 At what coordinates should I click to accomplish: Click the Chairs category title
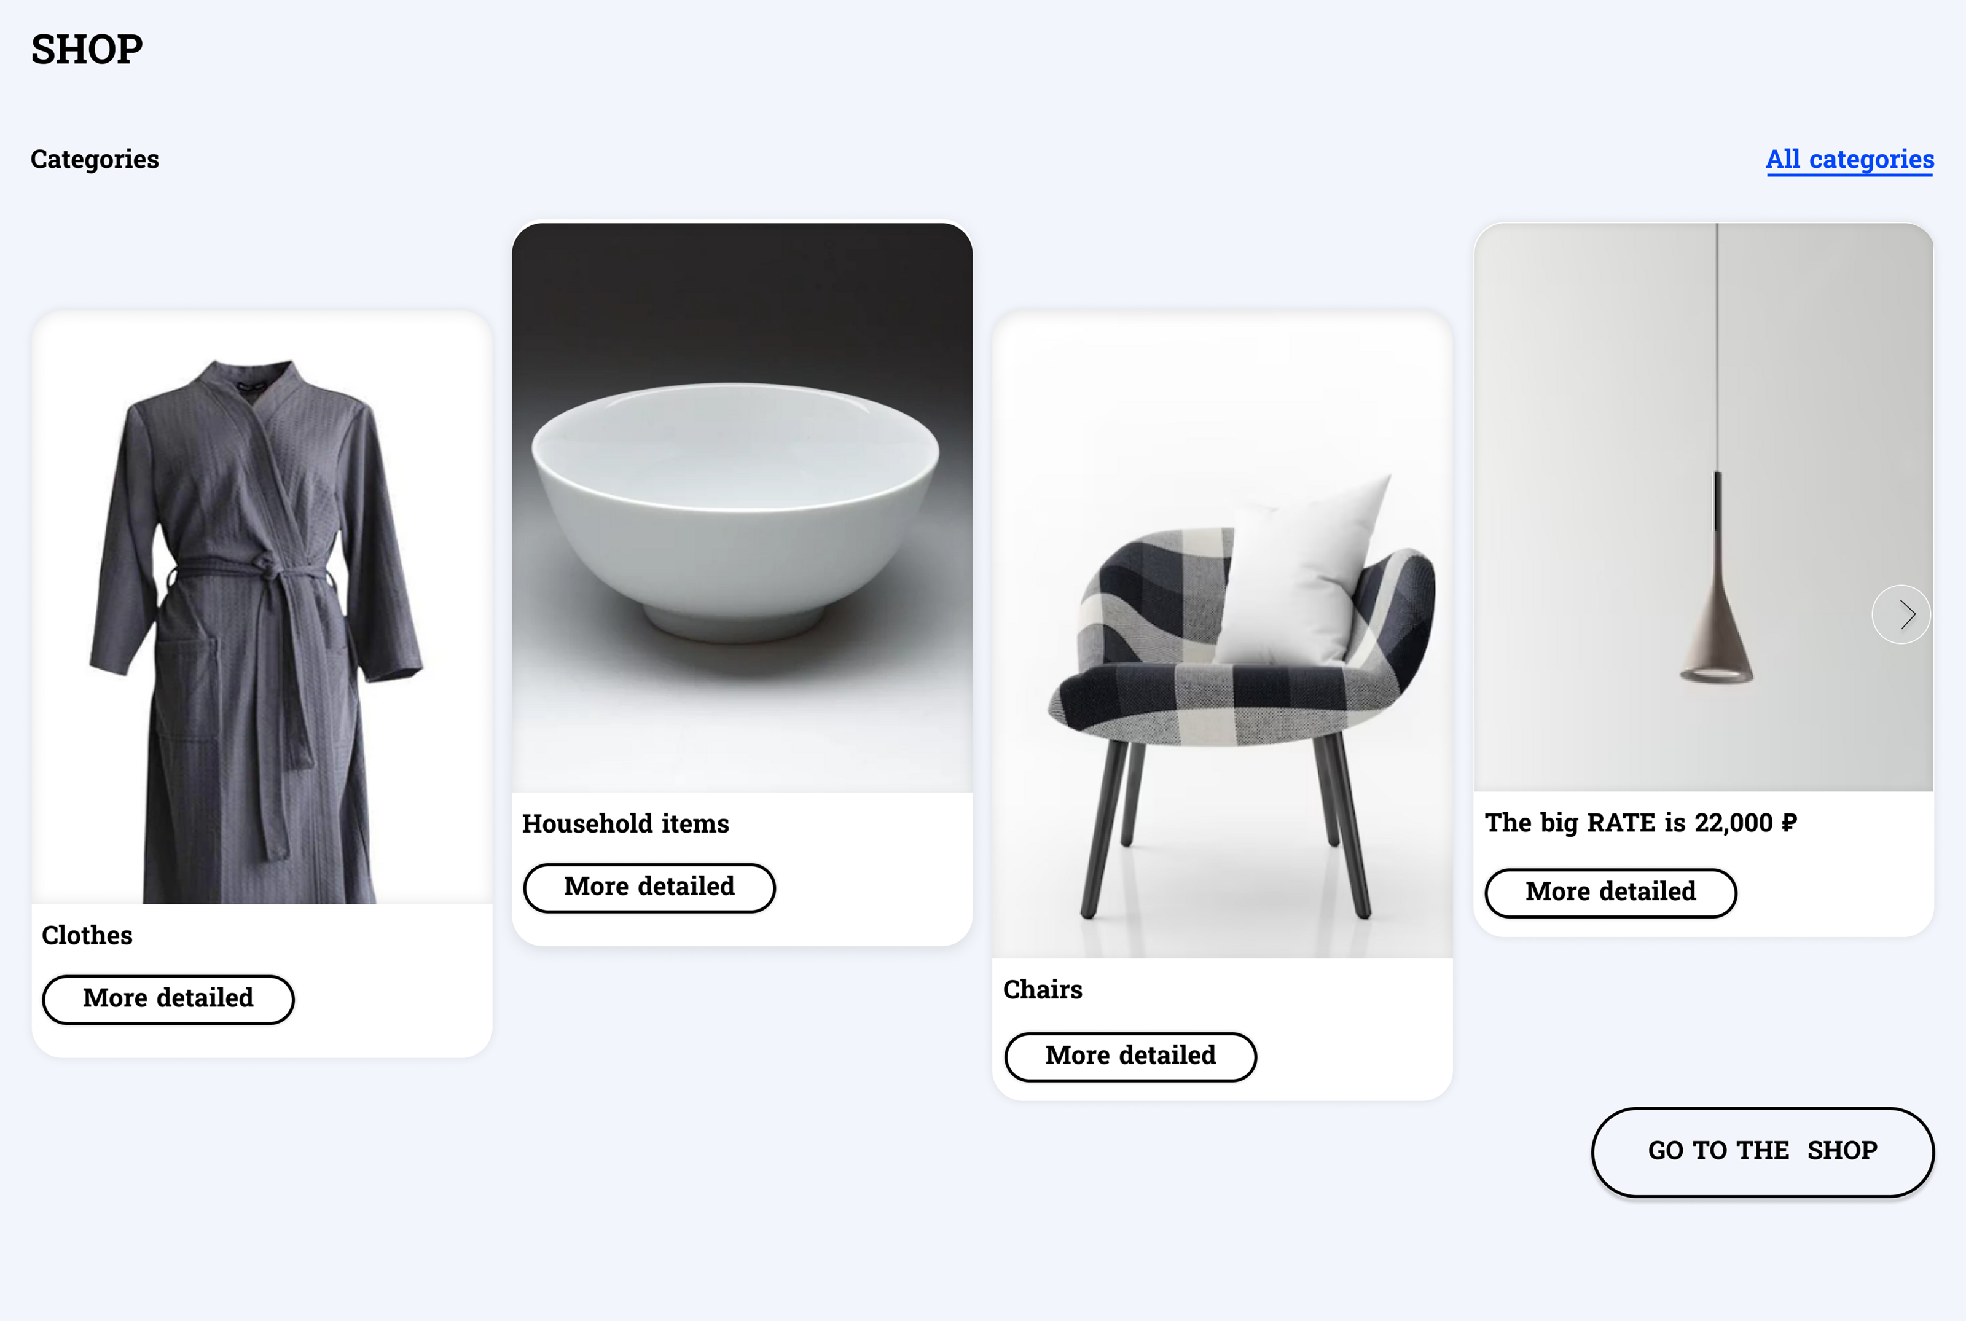(1043, 989)
